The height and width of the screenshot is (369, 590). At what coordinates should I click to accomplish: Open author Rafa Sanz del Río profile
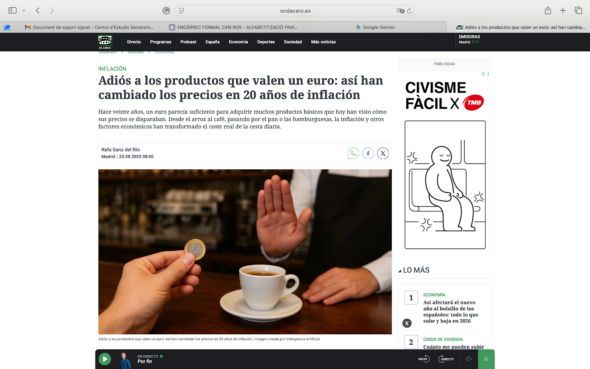(121, 149)
